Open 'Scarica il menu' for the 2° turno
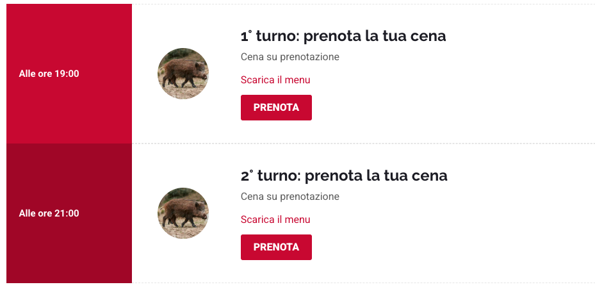595x287 pixels. pyautogui.click(x=275, y=220)
